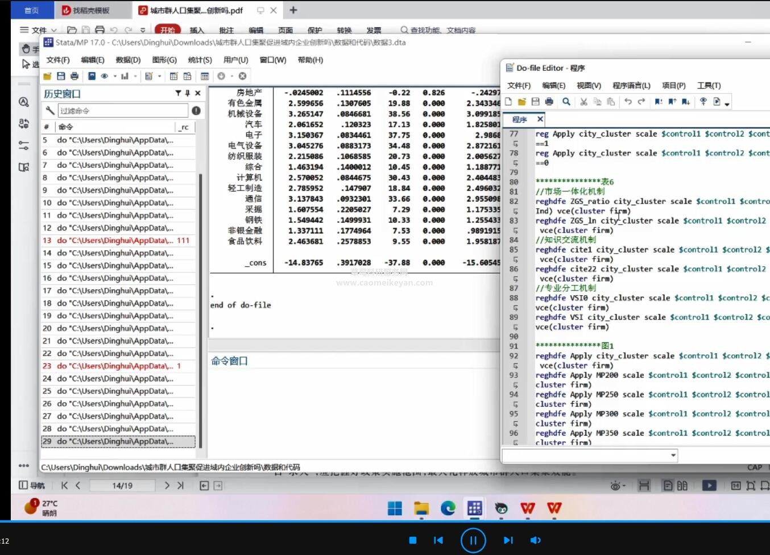Open a do-file via folder icon in editor

522,102
